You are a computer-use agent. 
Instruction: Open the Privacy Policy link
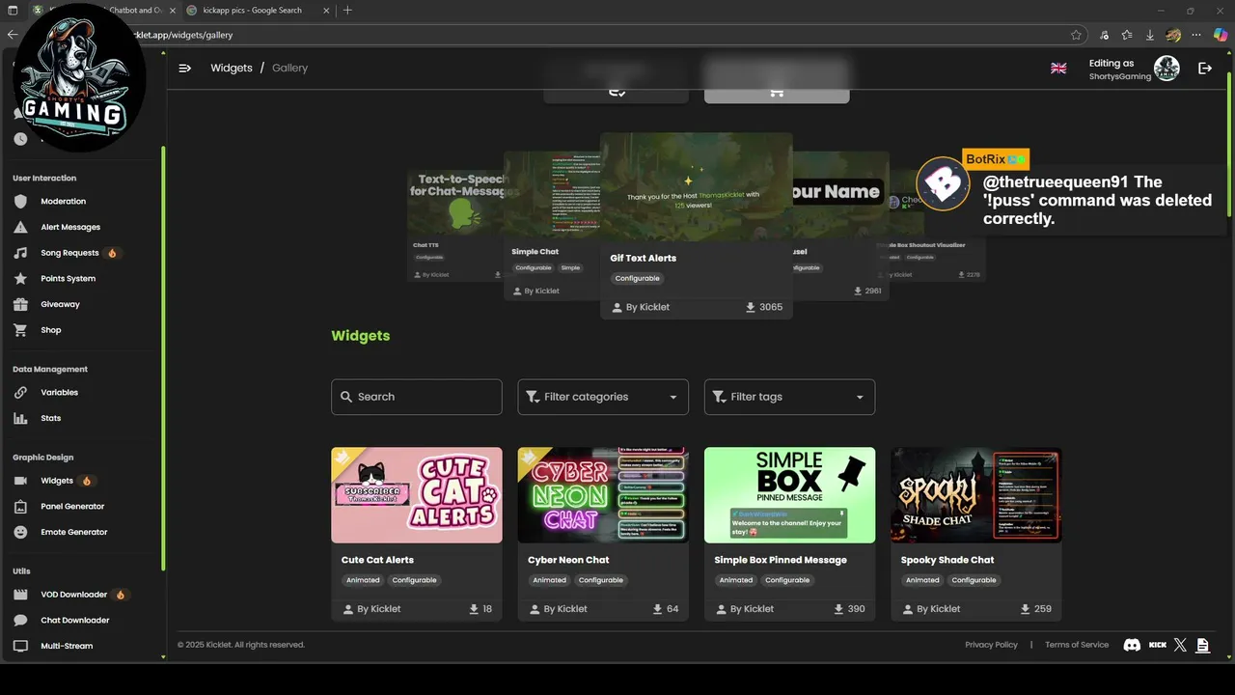[x=991, y=645]
